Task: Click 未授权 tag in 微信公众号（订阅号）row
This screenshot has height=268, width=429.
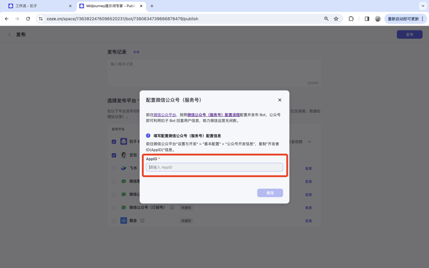Action: (x=186, y=208)
